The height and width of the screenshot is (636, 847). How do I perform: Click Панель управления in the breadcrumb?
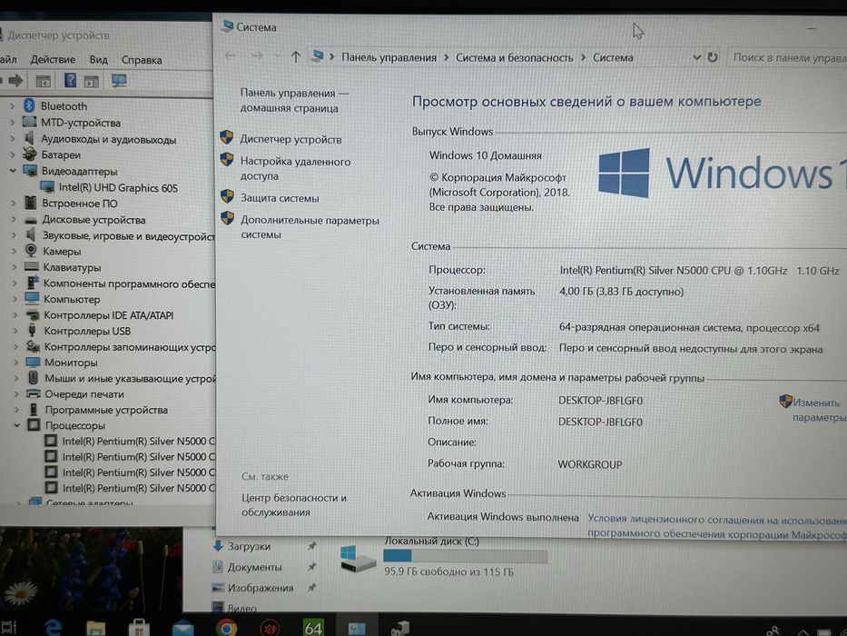tap(389, 57)
